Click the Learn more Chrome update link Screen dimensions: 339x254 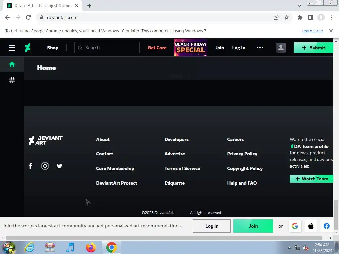(x=312, y=31)
